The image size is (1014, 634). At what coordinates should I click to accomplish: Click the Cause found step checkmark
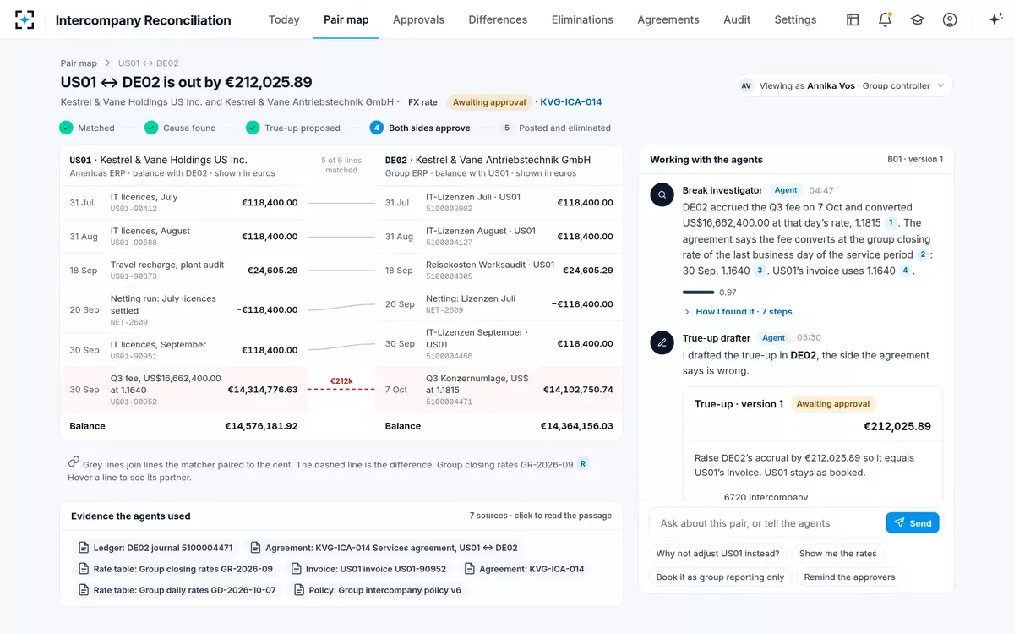pyautogui.click(x=151, y=128)
